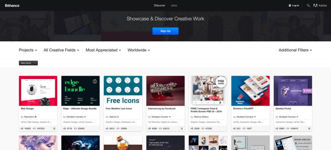
Task: Appreciate the Domino's PizzAPP project
Action: [234, 128]
